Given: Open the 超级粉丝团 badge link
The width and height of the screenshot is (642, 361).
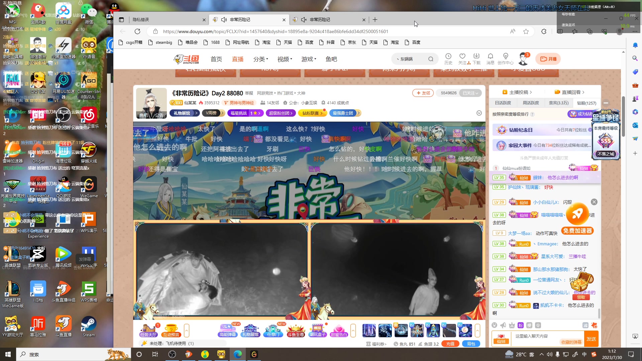Looking at the screenshot, I should (281, 113).
